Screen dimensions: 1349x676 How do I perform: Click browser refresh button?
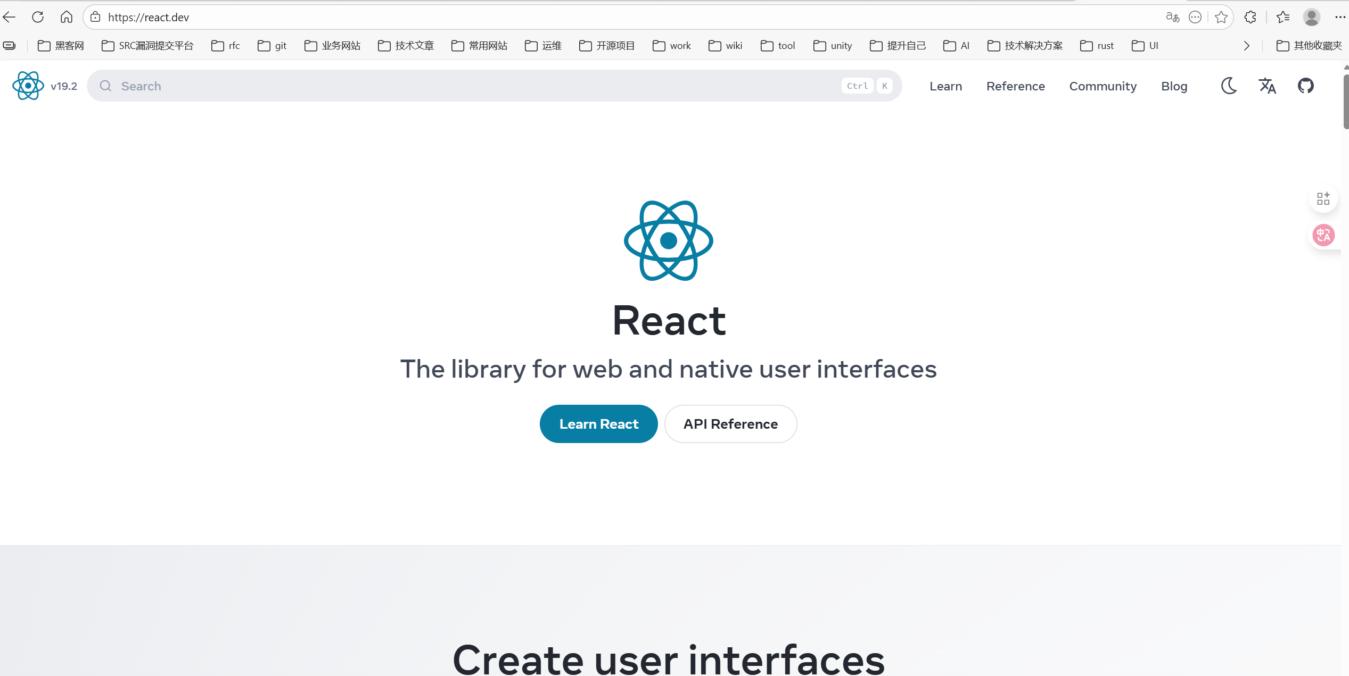tap(38, 17)
